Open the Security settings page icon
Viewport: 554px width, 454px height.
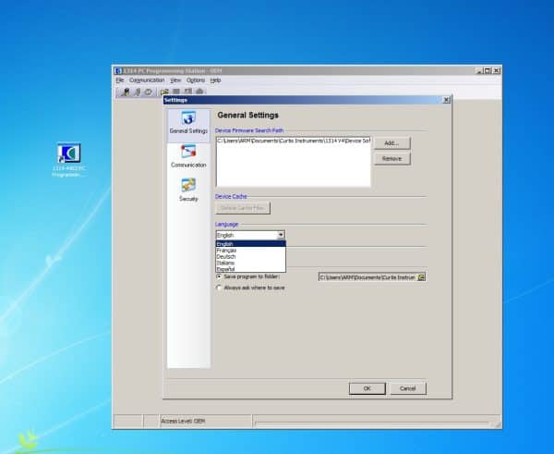pyautogui.click(x=188, y=190)
